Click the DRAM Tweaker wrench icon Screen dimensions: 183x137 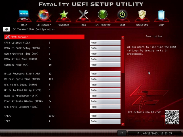click(x=7, y=37)
